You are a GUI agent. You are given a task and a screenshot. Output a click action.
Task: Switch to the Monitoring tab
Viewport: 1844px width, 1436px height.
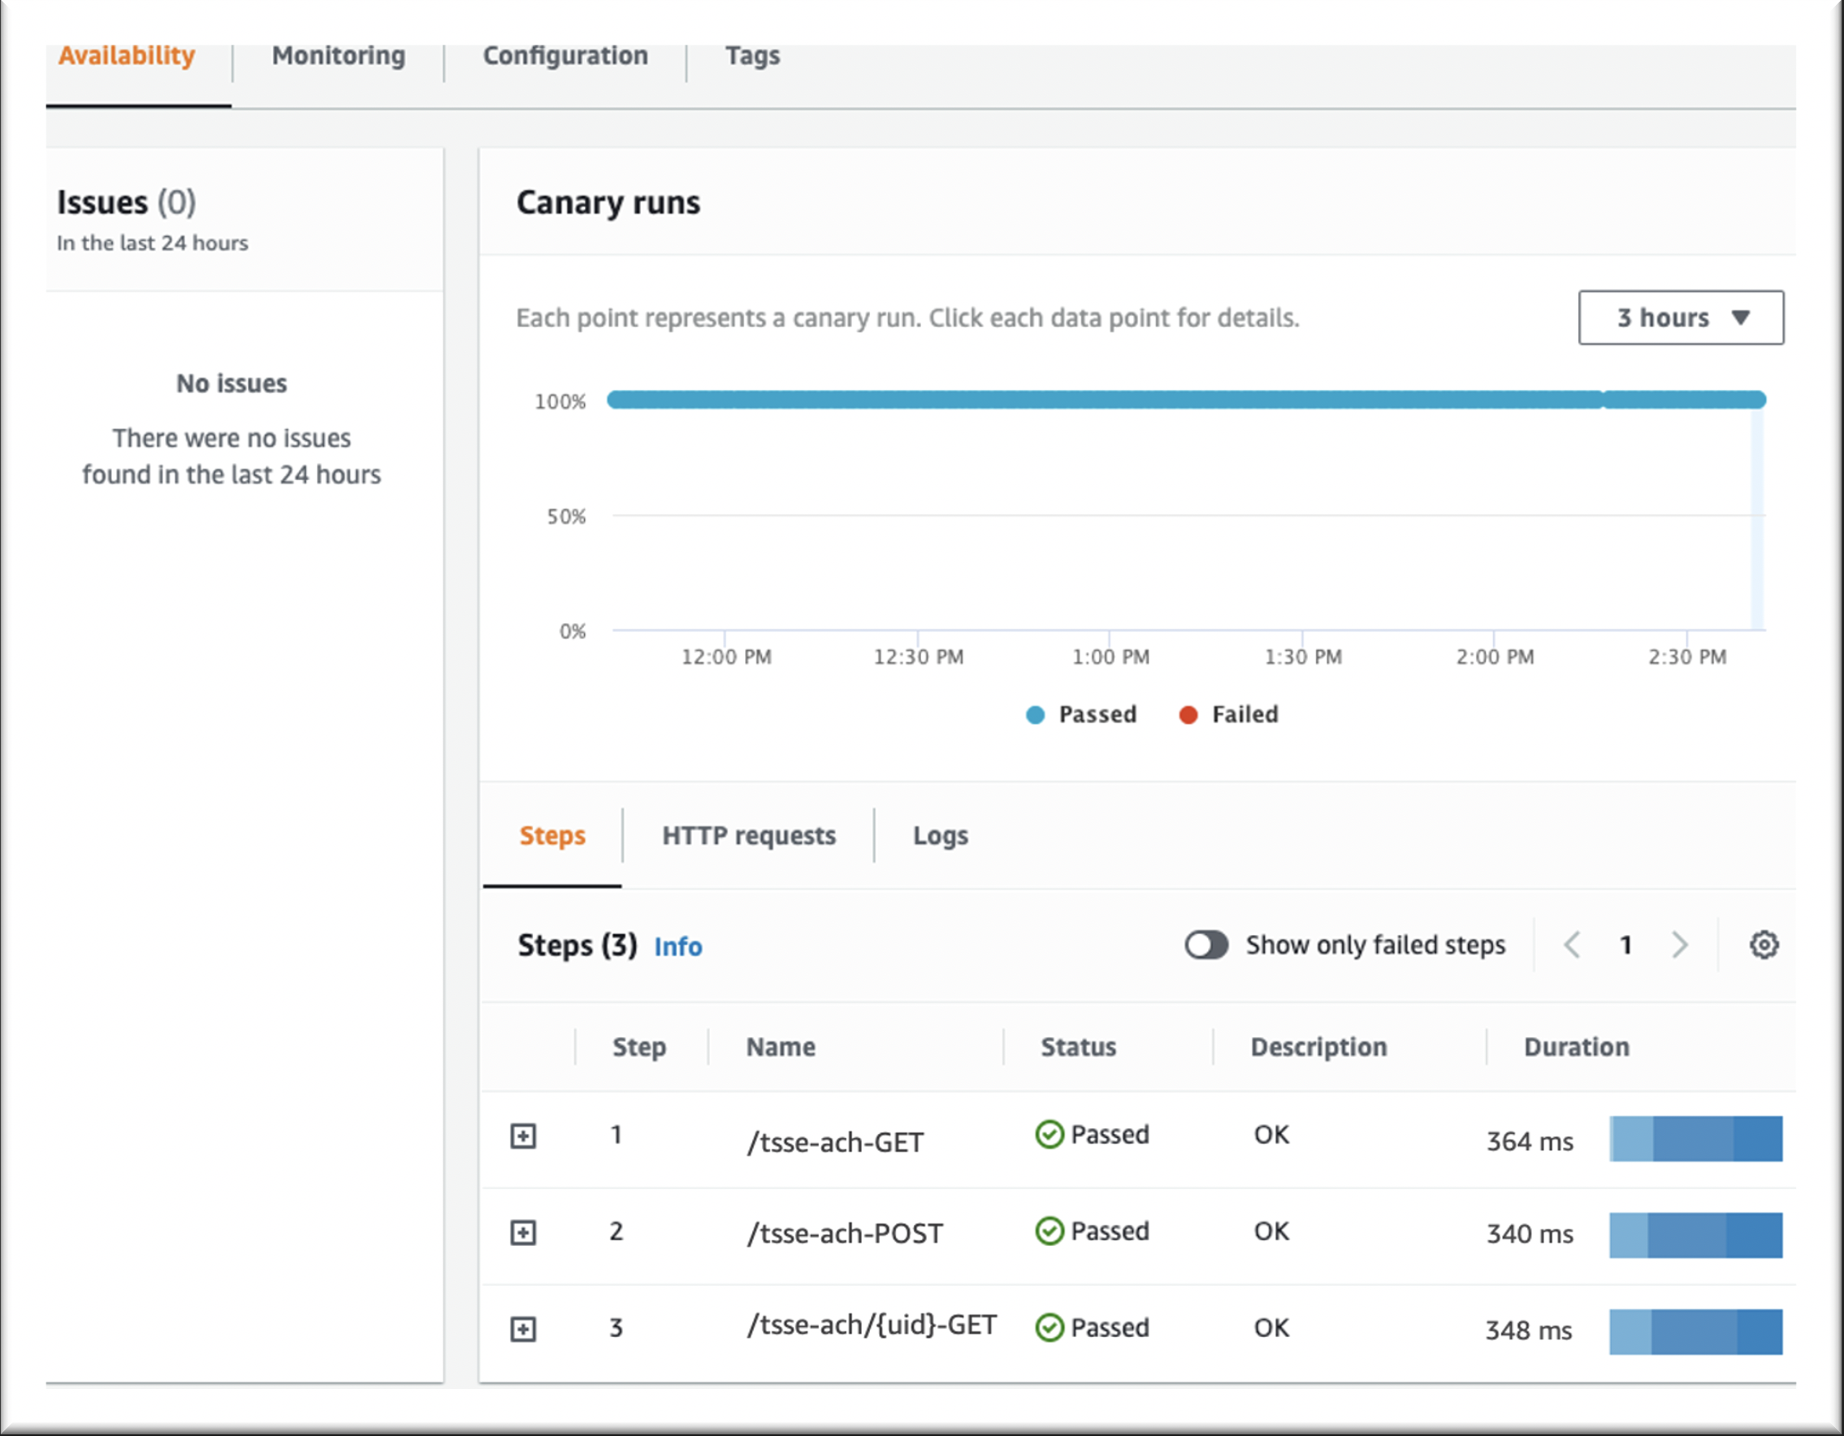[338, 56]
